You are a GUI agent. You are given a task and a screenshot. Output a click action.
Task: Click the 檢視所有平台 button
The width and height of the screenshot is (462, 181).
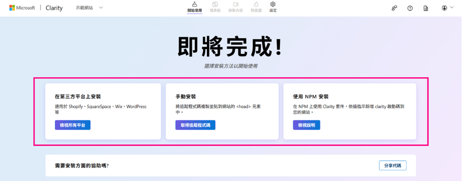tap(73, 125)
